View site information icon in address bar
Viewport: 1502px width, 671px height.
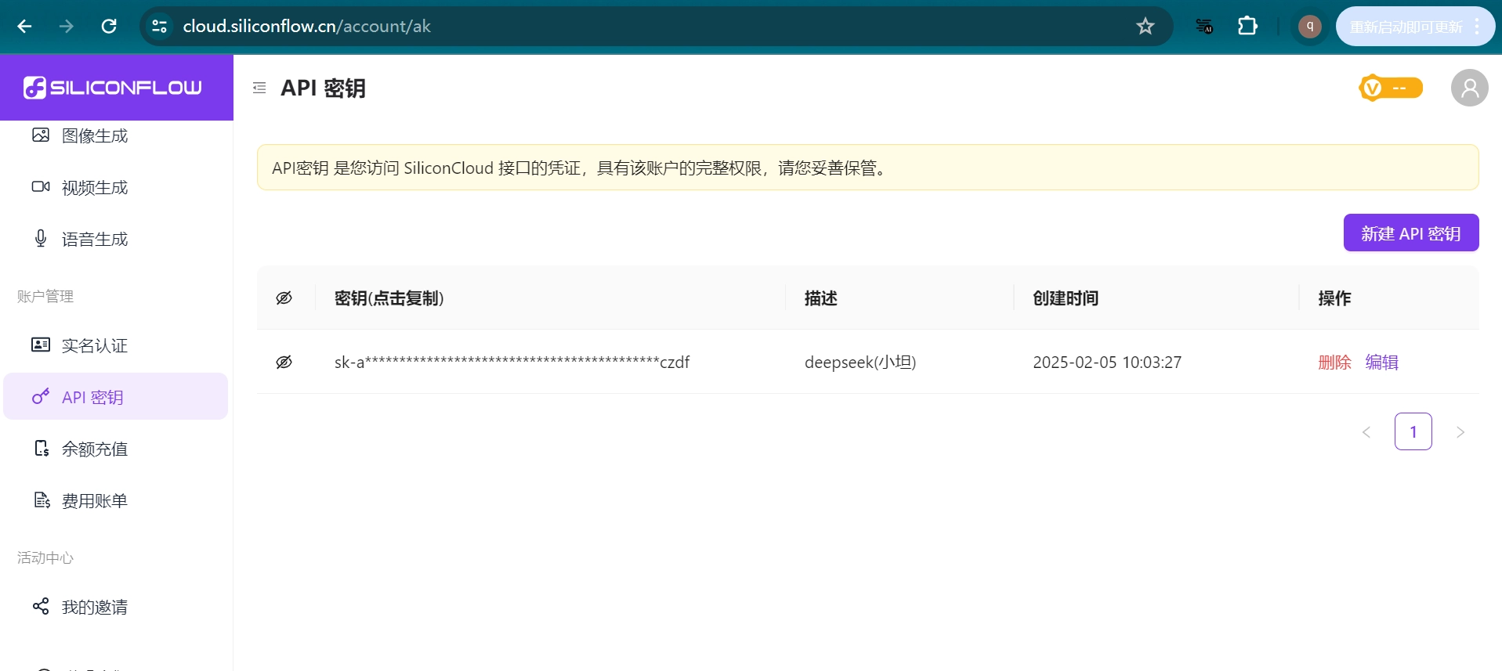[160, 27]
